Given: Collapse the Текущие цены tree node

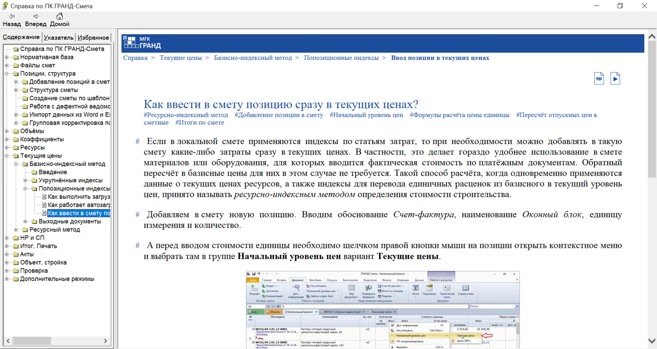Looking at the screenshot, I should coord(7,156).
